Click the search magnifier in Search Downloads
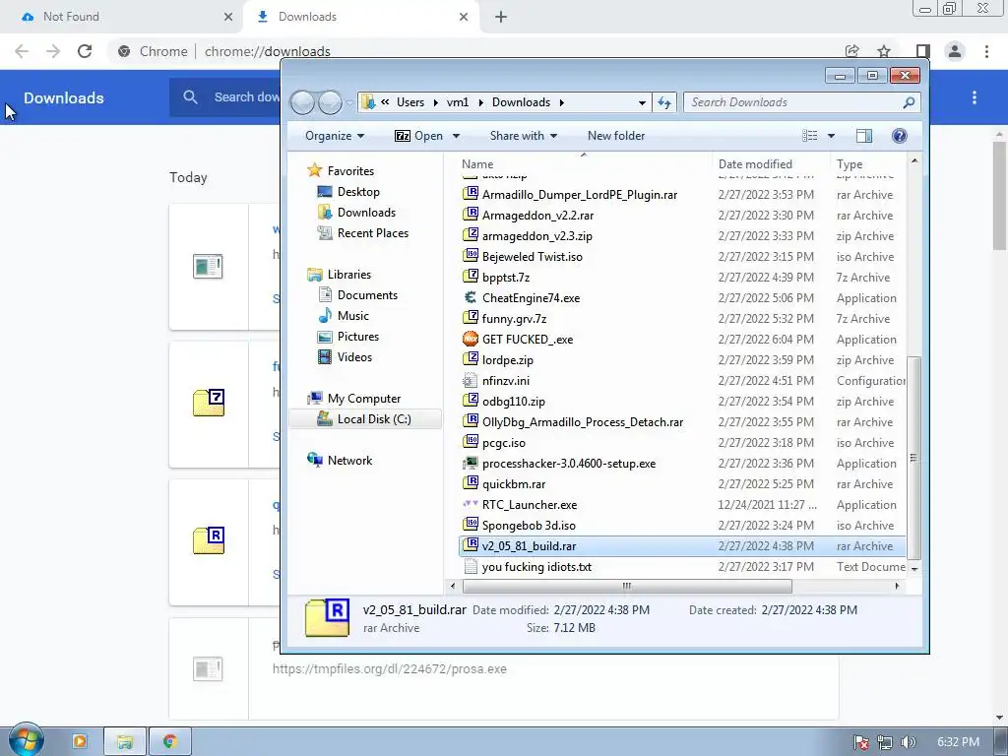The image size is (1008, 756). pyautogui.click(x=909, y=102)
